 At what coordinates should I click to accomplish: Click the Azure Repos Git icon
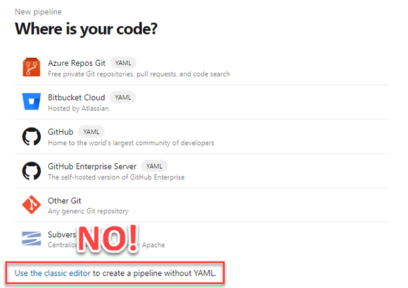31,67
